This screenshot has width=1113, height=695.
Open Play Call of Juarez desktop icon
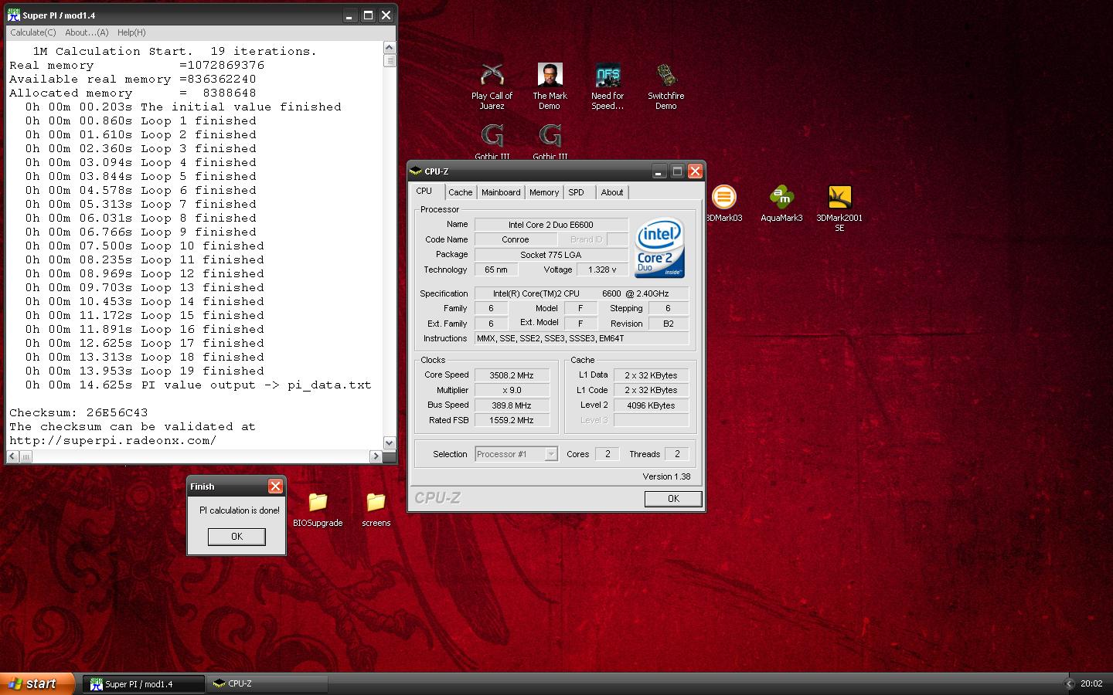(492, 86)
